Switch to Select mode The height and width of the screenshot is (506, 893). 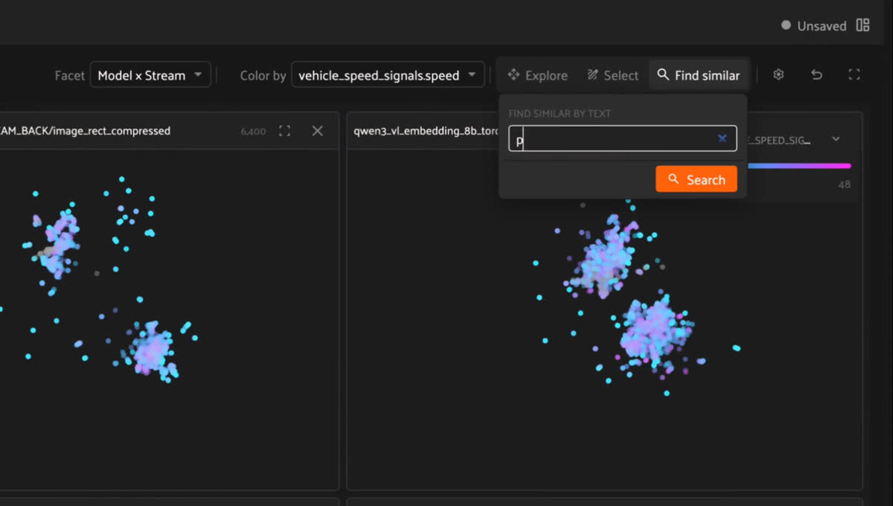(x=612, y=75)
